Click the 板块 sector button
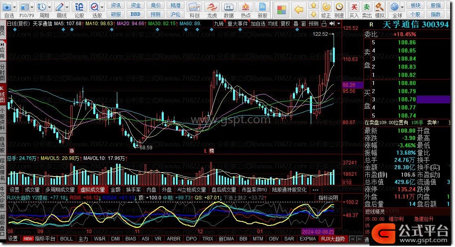The image size is (455, 247). pyautogui.click(x=415, y=6)
